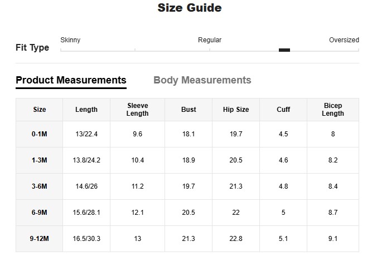This screenshot has width=372, height=261.
Task: Click the 16.5/30.3 length cell
Action: [86, 239]
